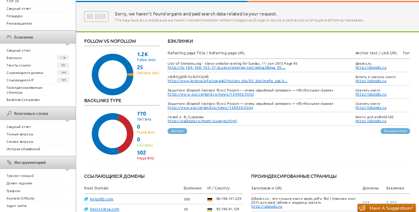Click the 1.3k count badge next to Бэклинки
The height and width of the screenshot is (212, 419).
[x=63, y=58]
